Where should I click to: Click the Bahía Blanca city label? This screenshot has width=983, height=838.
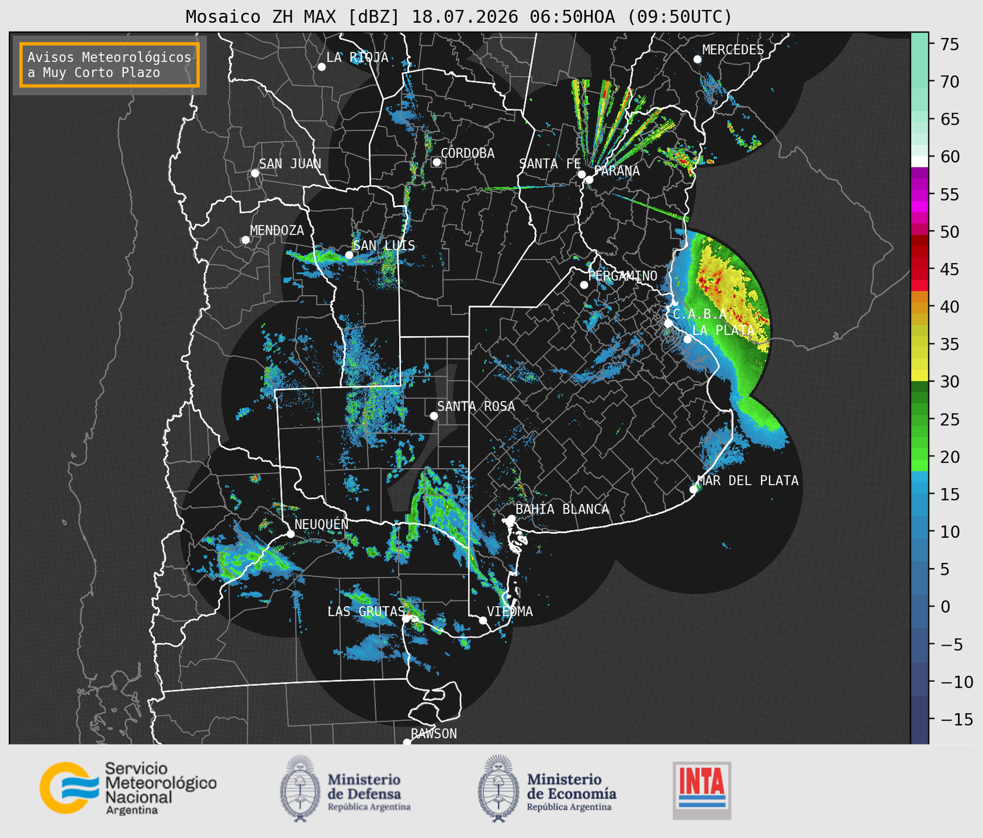(x=562, y=509)
